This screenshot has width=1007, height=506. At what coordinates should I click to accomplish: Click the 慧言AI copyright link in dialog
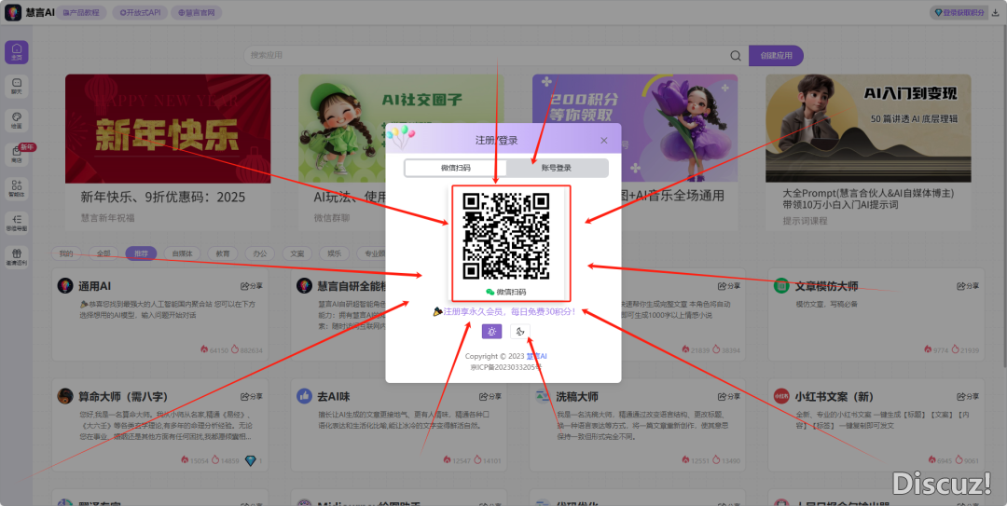[x=536, y=356]
